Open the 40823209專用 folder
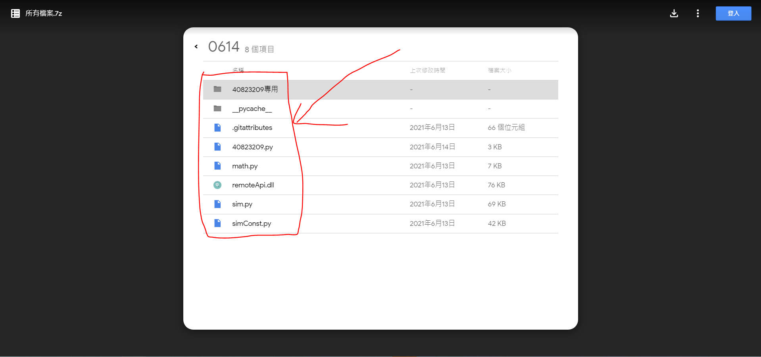The width and height of the screenshot is (761, 357). tap(380, 90)
